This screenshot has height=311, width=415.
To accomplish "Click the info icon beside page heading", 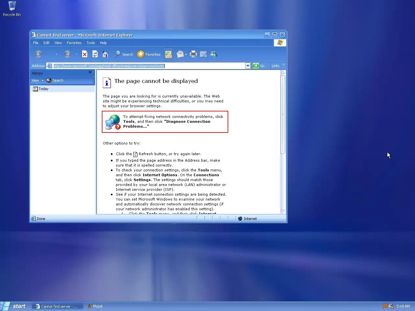I will click(107, 83).
